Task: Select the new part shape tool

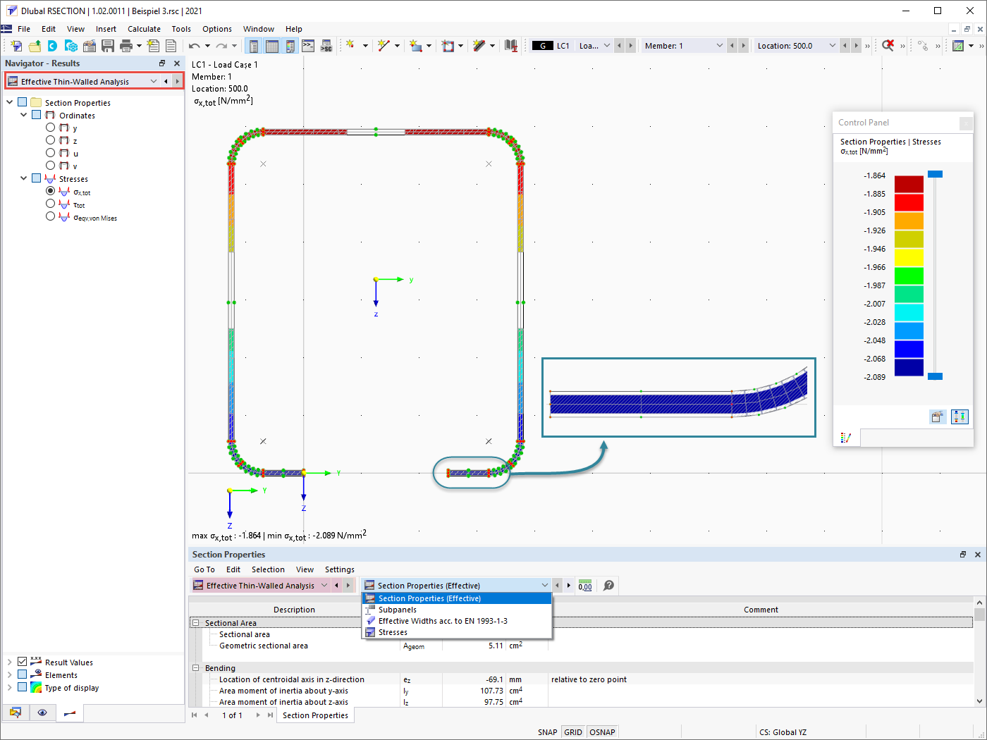Action: (x=416, y=46)
